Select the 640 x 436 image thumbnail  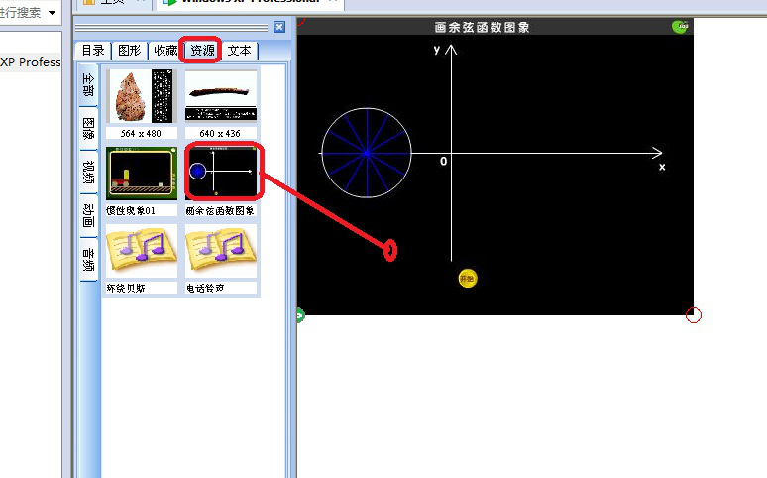coord(221,96)
